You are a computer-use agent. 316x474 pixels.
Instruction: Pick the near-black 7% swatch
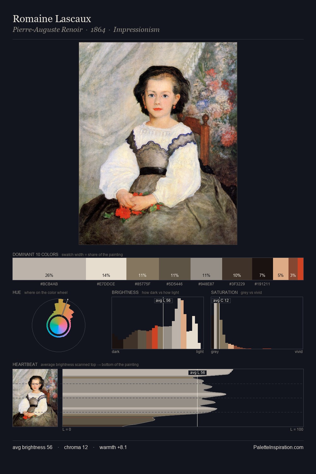pos(263,269)
